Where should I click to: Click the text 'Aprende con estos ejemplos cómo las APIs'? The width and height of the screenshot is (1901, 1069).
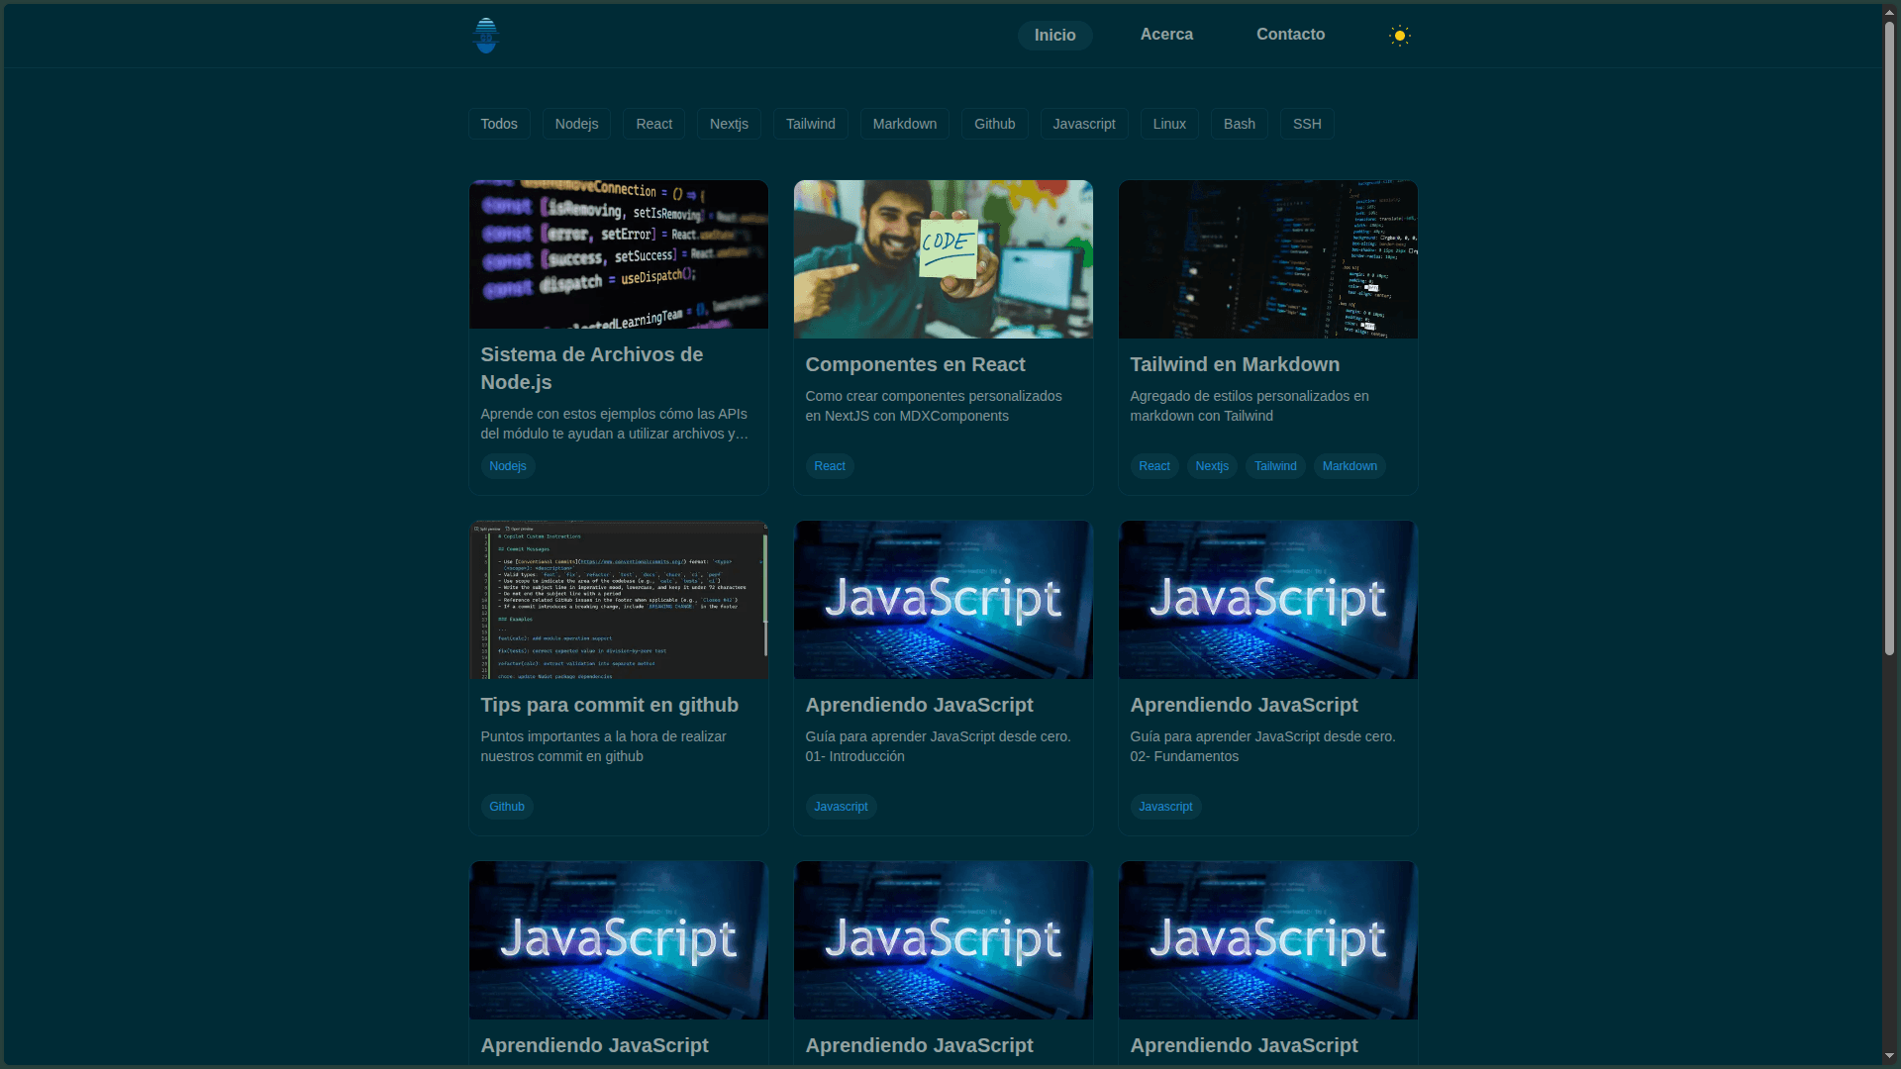coord(614,414)
